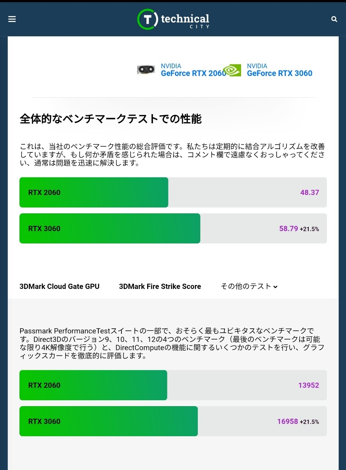The height and width of the screenshot is (470, 346).
Task: Click the 13952 Passmark score value
Action: click(x=309, y=385)
